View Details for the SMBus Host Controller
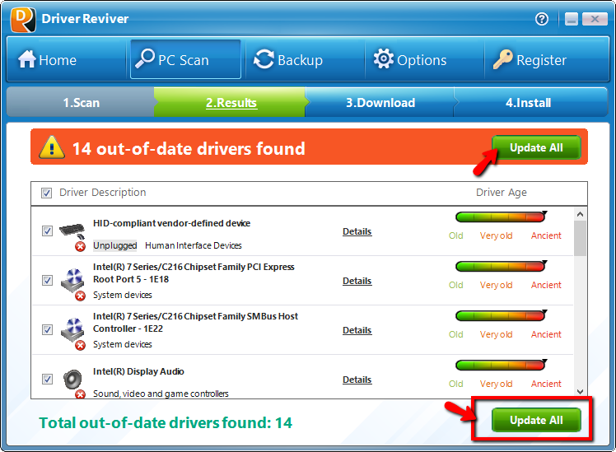616x452 pixels. pyautogui.click(x=357, y=330)
